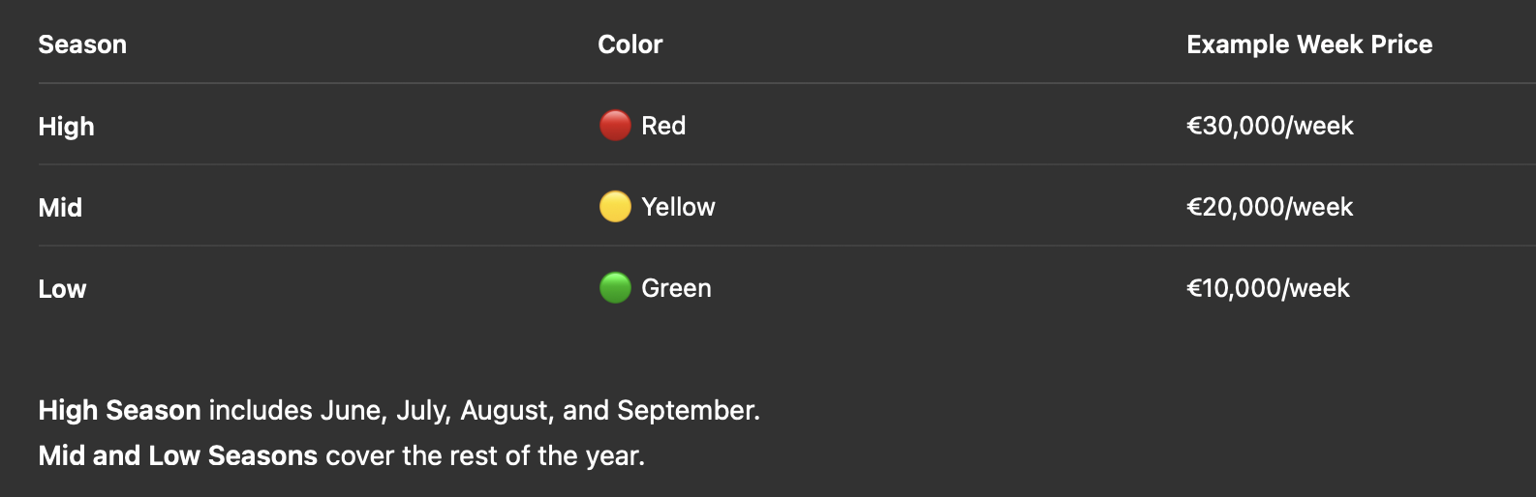Image resolution: width=1536 pixels, height=497 pixels.
Task: Click the green circle Low season icon
Action: click(x=615, y=288)
